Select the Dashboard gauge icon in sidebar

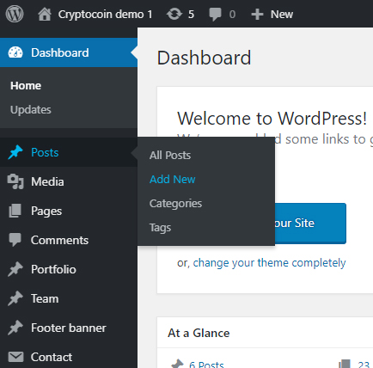[x=15, y=52]
